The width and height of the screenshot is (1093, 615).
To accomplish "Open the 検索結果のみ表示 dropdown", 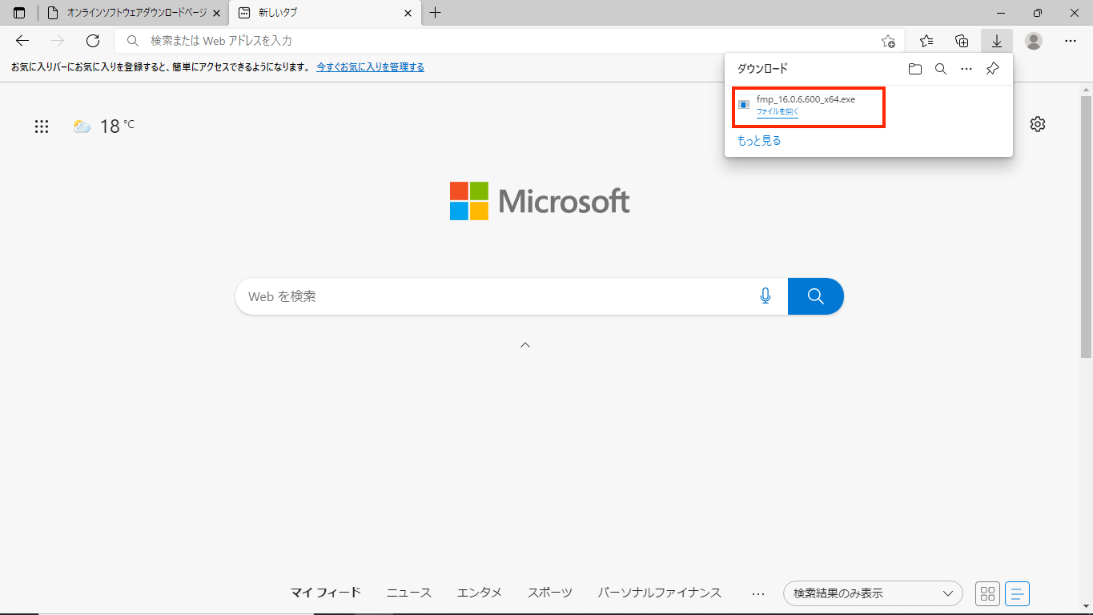I will pos(873,593).
